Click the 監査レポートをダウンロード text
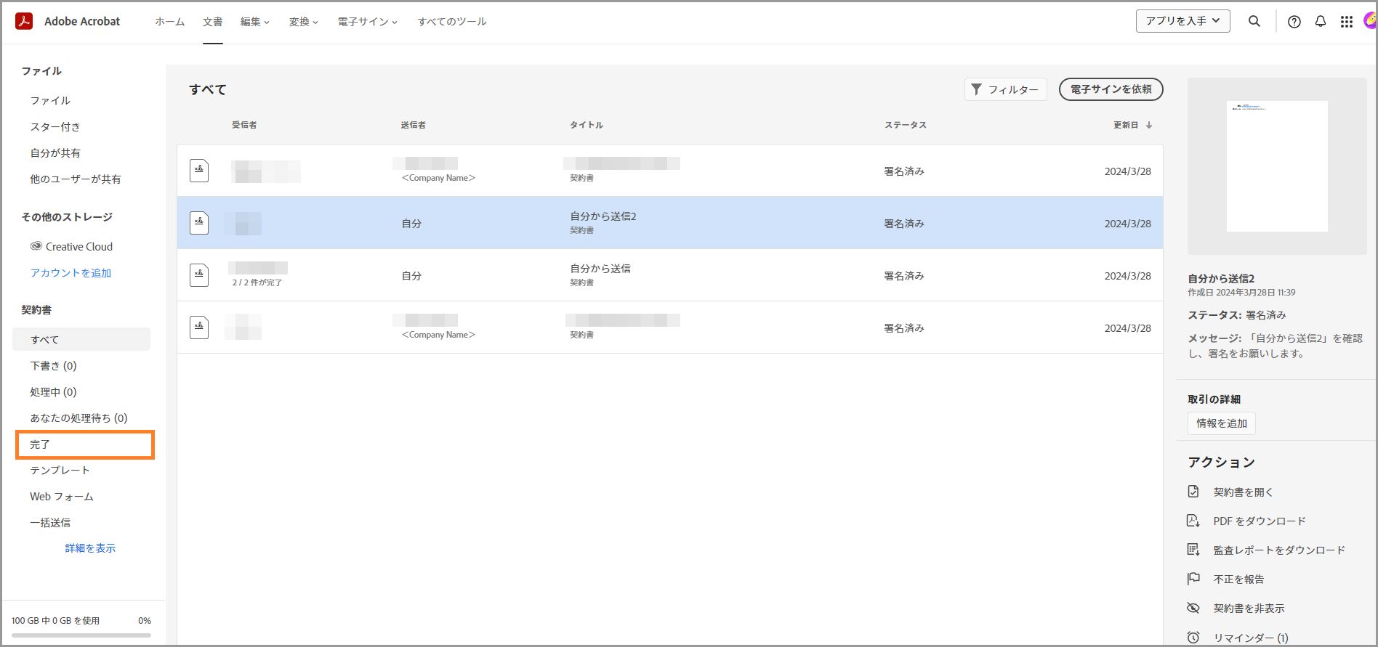1378x647 pixels. [1279, 550]
